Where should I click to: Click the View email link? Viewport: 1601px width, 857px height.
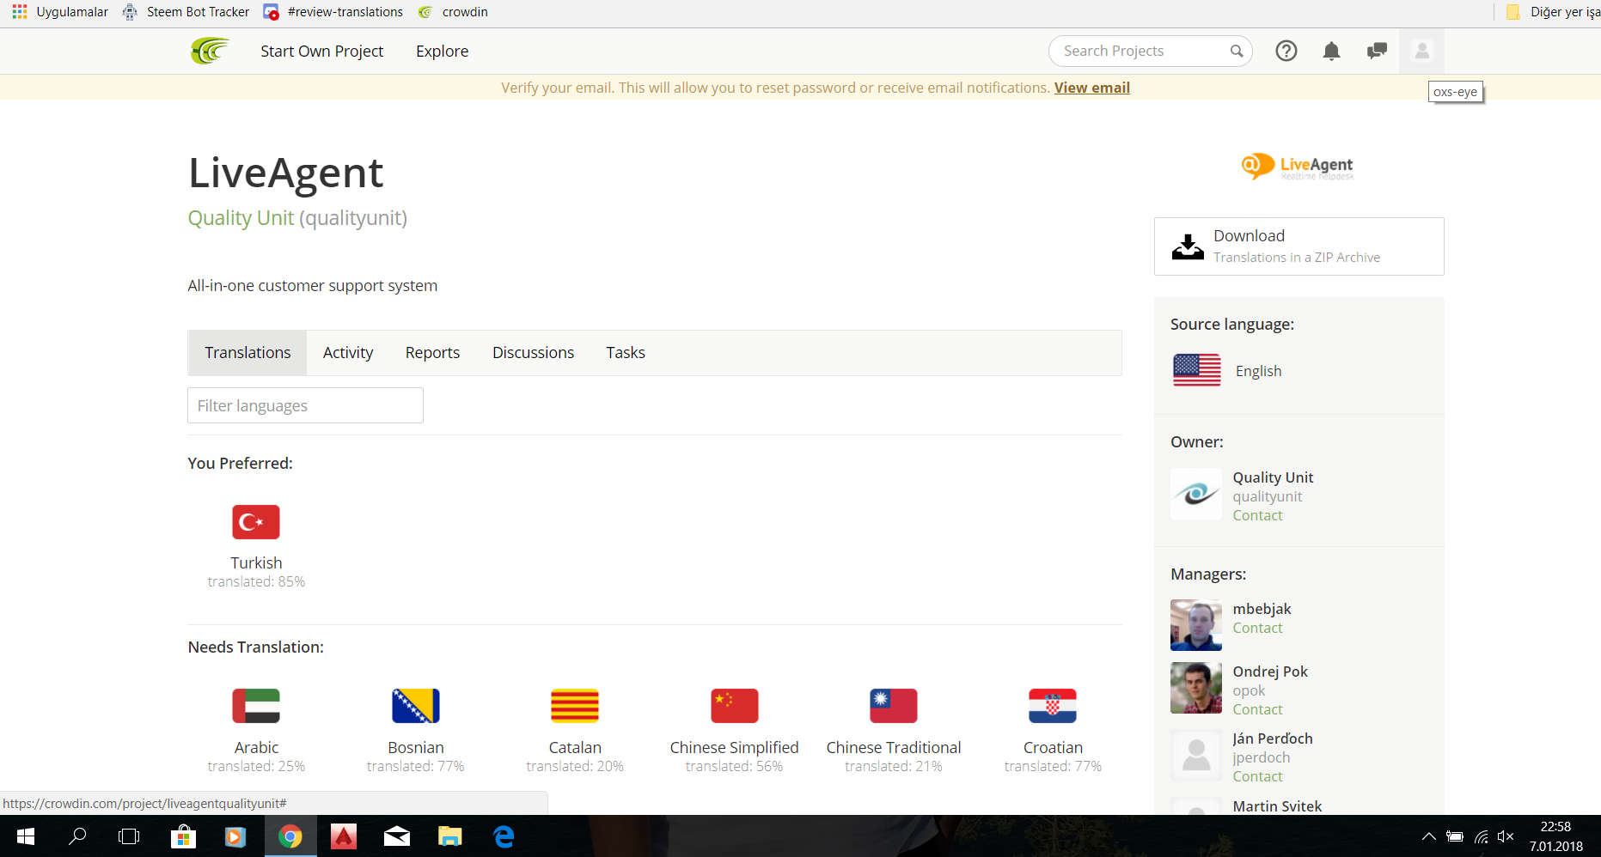1092,88
